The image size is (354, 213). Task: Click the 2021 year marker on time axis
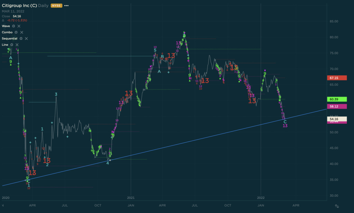131,198
